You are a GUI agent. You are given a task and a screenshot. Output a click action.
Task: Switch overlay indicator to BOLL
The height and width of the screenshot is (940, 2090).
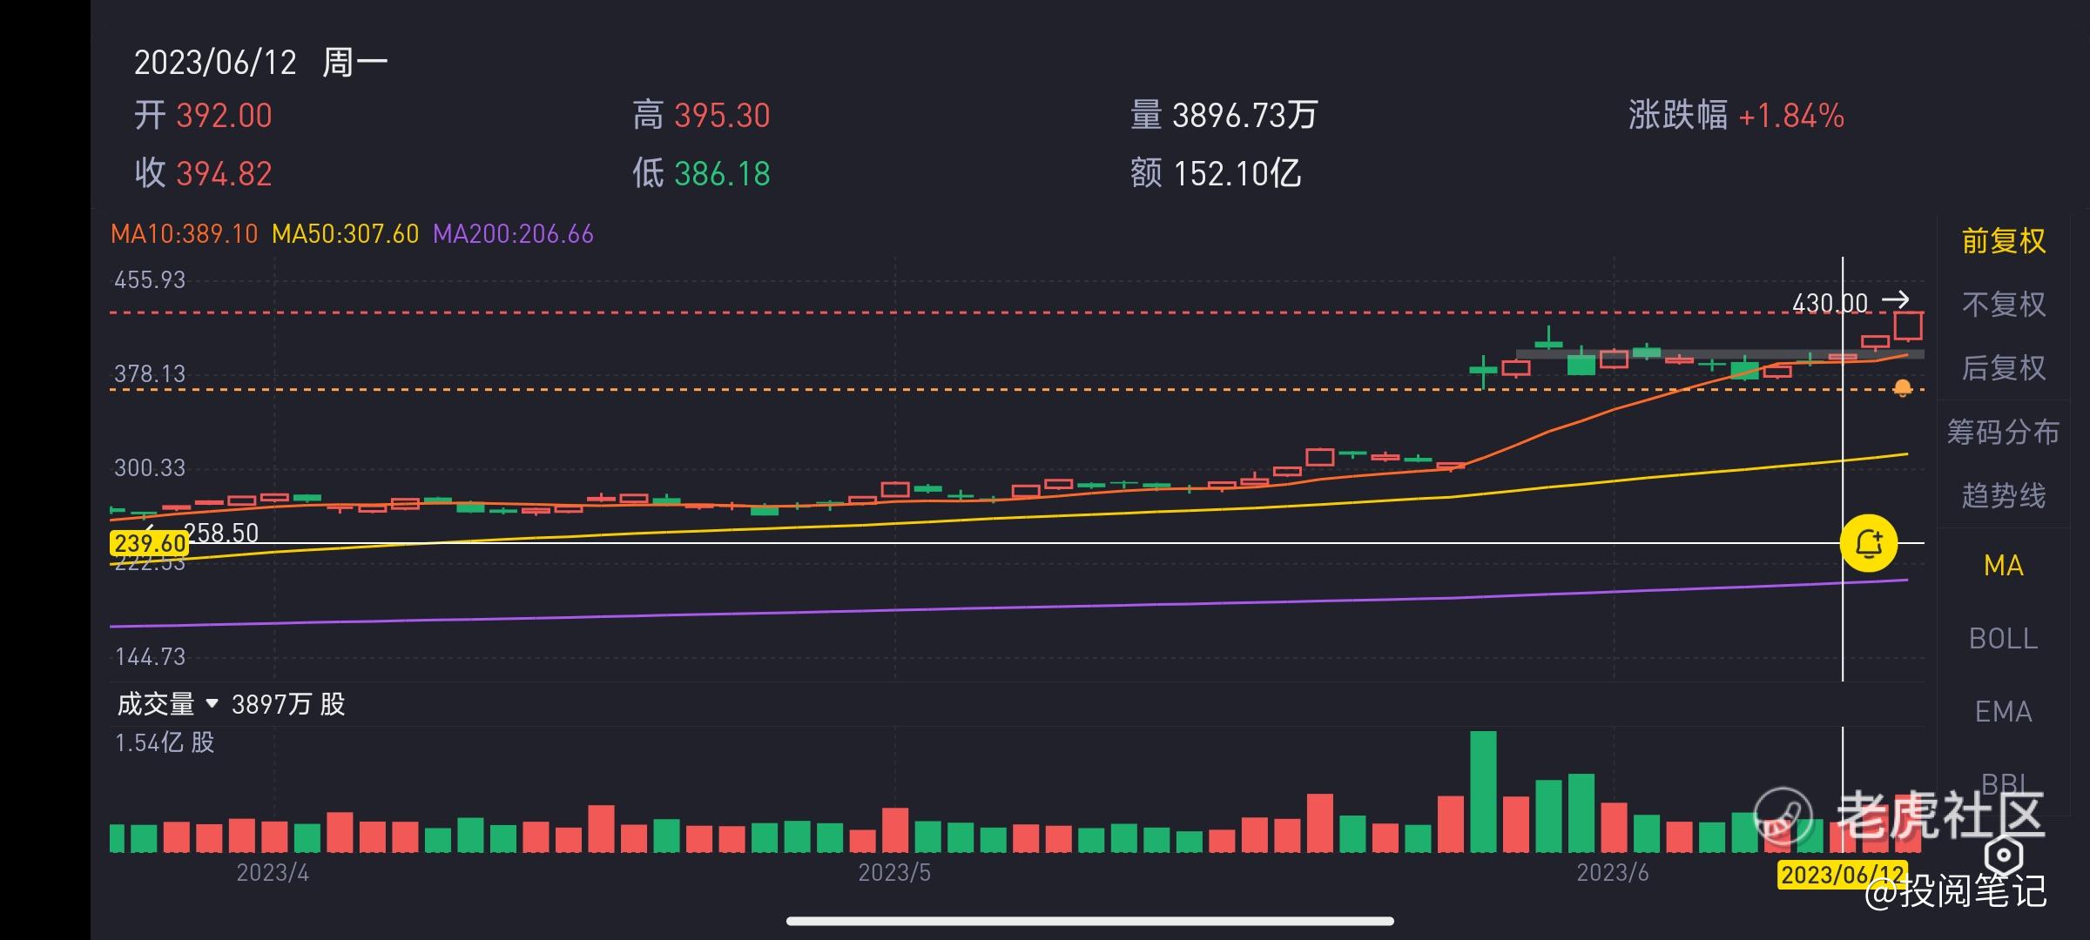pos(2002,639)
